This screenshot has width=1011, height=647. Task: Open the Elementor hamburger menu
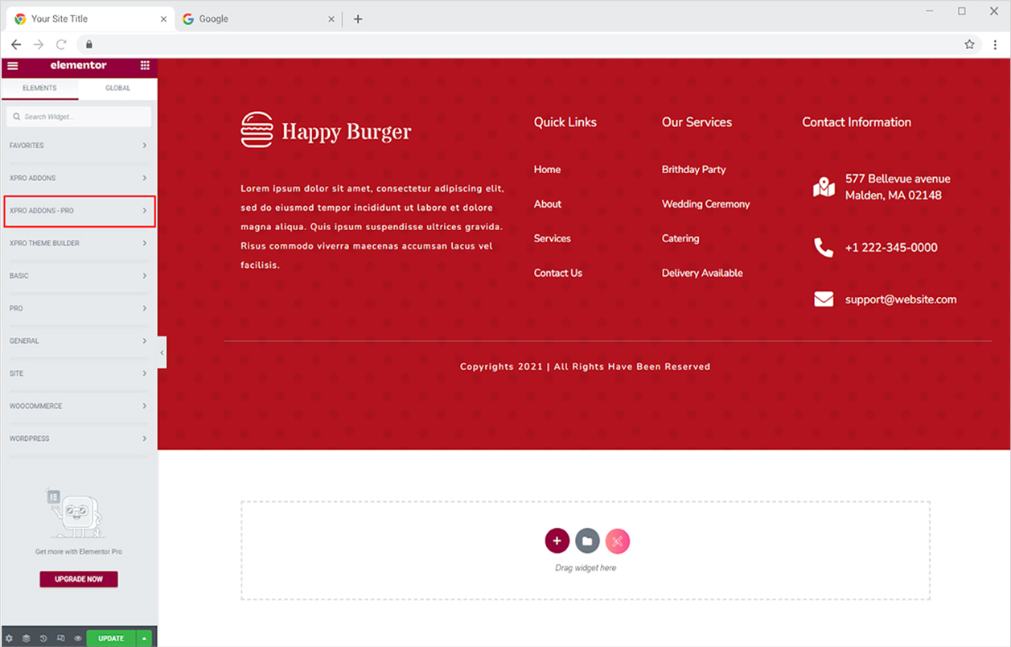pos(13,66)
